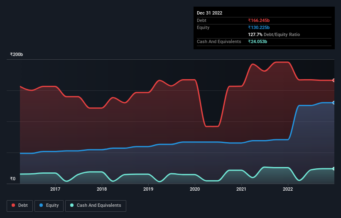Click the 2021 x-axis label
This screenshot has width=341, height=218.
[x=241, y=189]
